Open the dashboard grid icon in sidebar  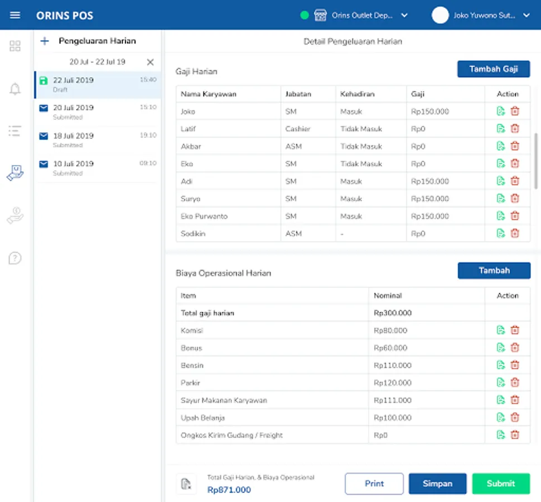(x=15, y=46)
